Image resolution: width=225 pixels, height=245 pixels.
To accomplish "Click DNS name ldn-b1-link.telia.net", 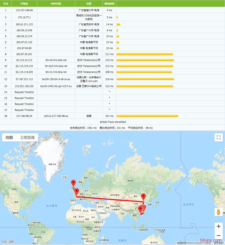I will [56, 72].
